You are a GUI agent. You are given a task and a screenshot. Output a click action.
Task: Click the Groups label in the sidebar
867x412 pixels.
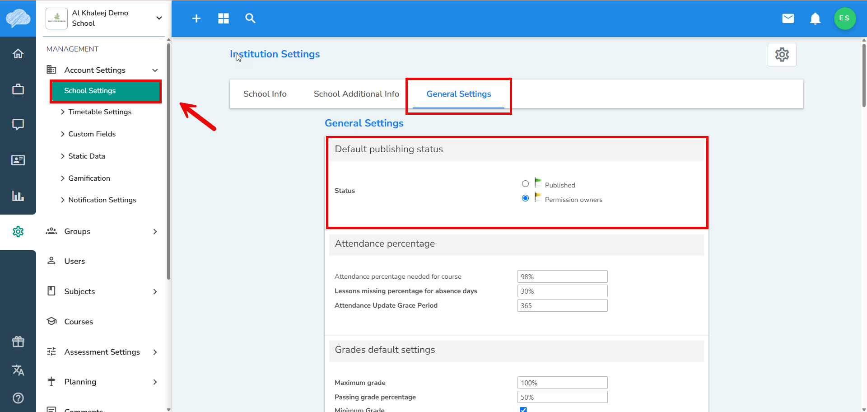pos(77,231)
